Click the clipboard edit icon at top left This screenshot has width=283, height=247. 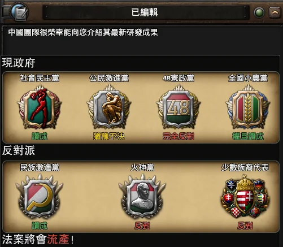20,12
